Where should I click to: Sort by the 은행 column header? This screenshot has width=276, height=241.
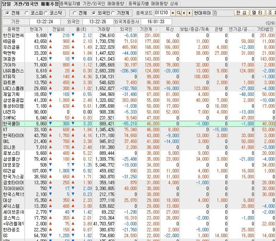(219, 29)
